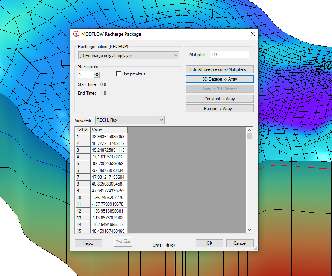Click the Value column header
The image size is (332, 276).
[x=109, y=129]
